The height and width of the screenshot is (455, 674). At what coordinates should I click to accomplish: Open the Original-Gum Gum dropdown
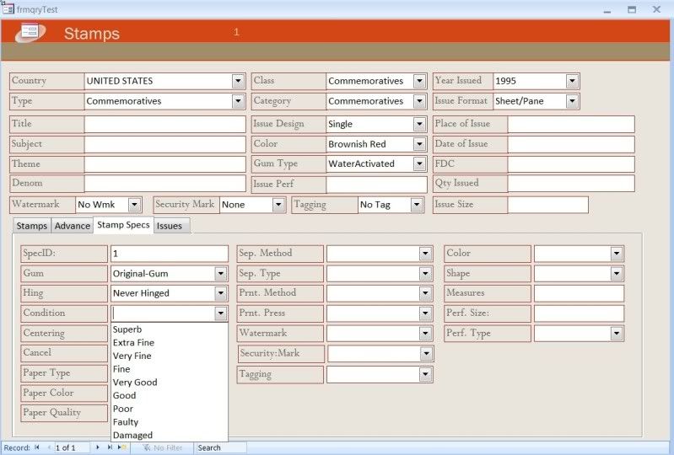tap(220, 274)
